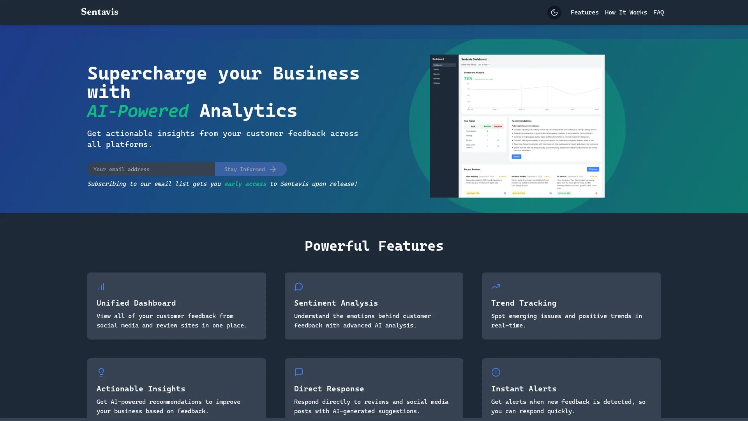Viewport: 748px width, 421px height.
Task: Click 'Respond directly to reviews' description
Action: click(x=371, y=406)
